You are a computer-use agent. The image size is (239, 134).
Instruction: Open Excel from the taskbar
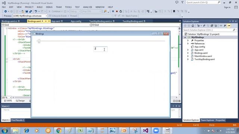pyautogui.click(x=81, y=131)
